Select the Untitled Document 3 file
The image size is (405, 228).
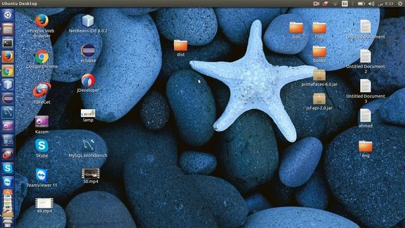click(366, 86)
